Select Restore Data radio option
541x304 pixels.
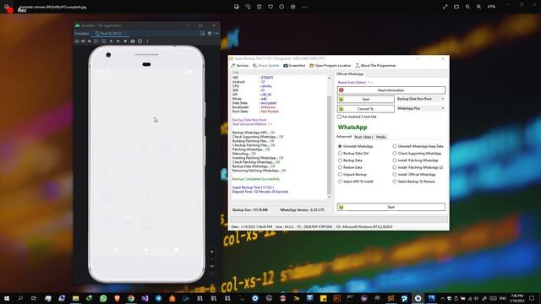point(340,167)
